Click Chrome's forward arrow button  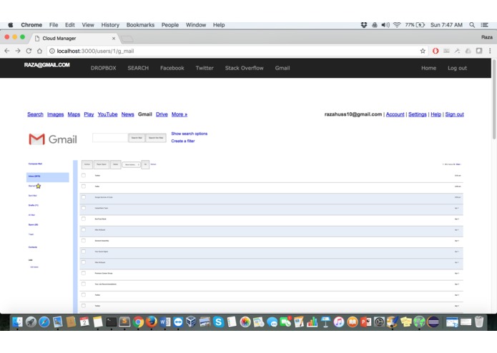pos(18,51)
